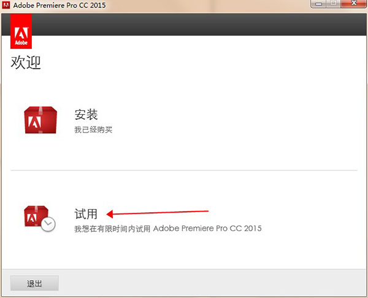The height and width of the screenshot is (298, 368).
Task: Click the clock badge on trial icon
Action: coord(48,224)
